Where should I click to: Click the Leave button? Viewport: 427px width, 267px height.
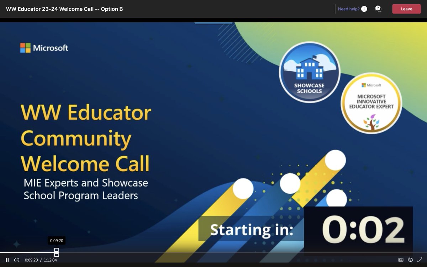point(406,9)
